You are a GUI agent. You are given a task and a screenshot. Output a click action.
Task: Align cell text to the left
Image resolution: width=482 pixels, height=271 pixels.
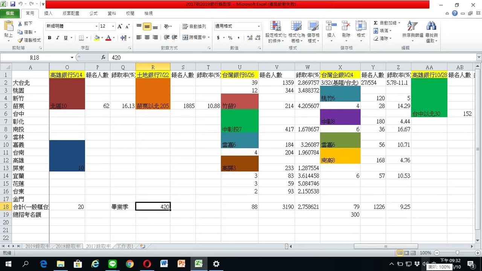139,38
